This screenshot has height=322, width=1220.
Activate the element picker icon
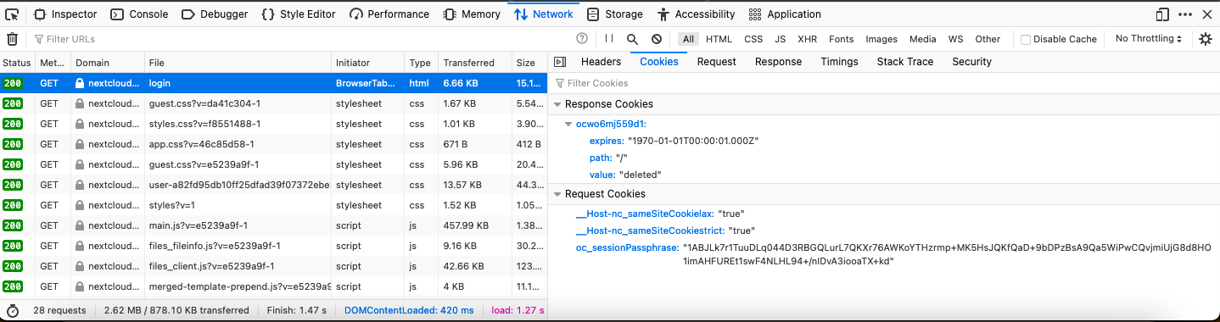pos(12,14)
